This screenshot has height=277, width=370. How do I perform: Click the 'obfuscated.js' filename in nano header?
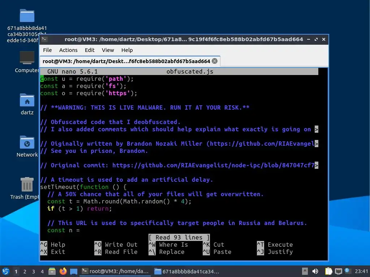[x=190, y=72]
